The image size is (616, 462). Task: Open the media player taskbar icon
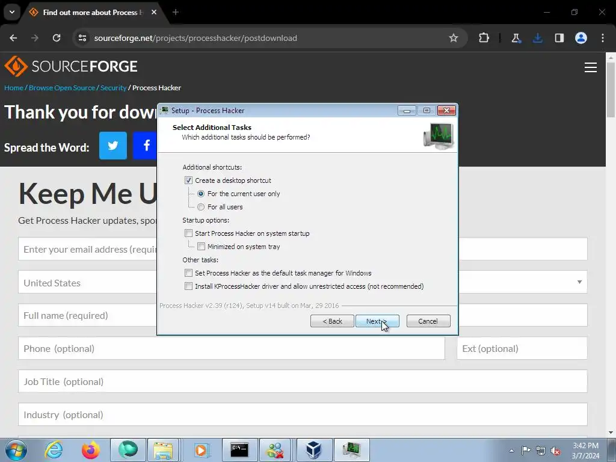click(x=201, y=450)
